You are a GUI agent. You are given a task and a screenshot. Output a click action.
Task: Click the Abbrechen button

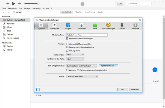(x=135, y=90)
